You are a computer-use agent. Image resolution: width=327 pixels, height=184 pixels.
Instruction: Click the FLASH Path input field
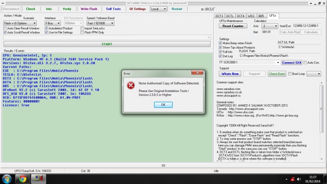pos(280,56)
